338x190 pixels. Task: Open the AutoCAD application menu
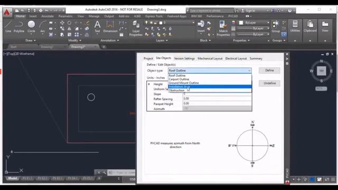pos(7,13)
